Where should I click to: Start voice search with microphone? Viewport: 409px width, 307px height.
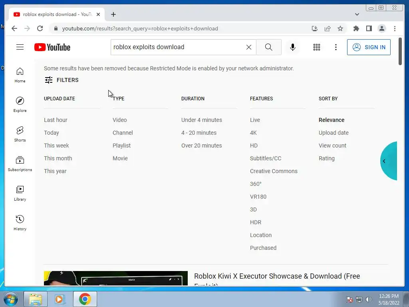pyautogui.click(x=293, y=47)
